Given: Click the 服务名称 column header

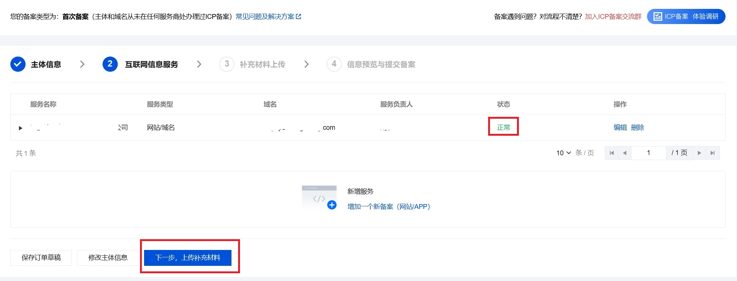Looking at the screenshot, I should point(43,104).
